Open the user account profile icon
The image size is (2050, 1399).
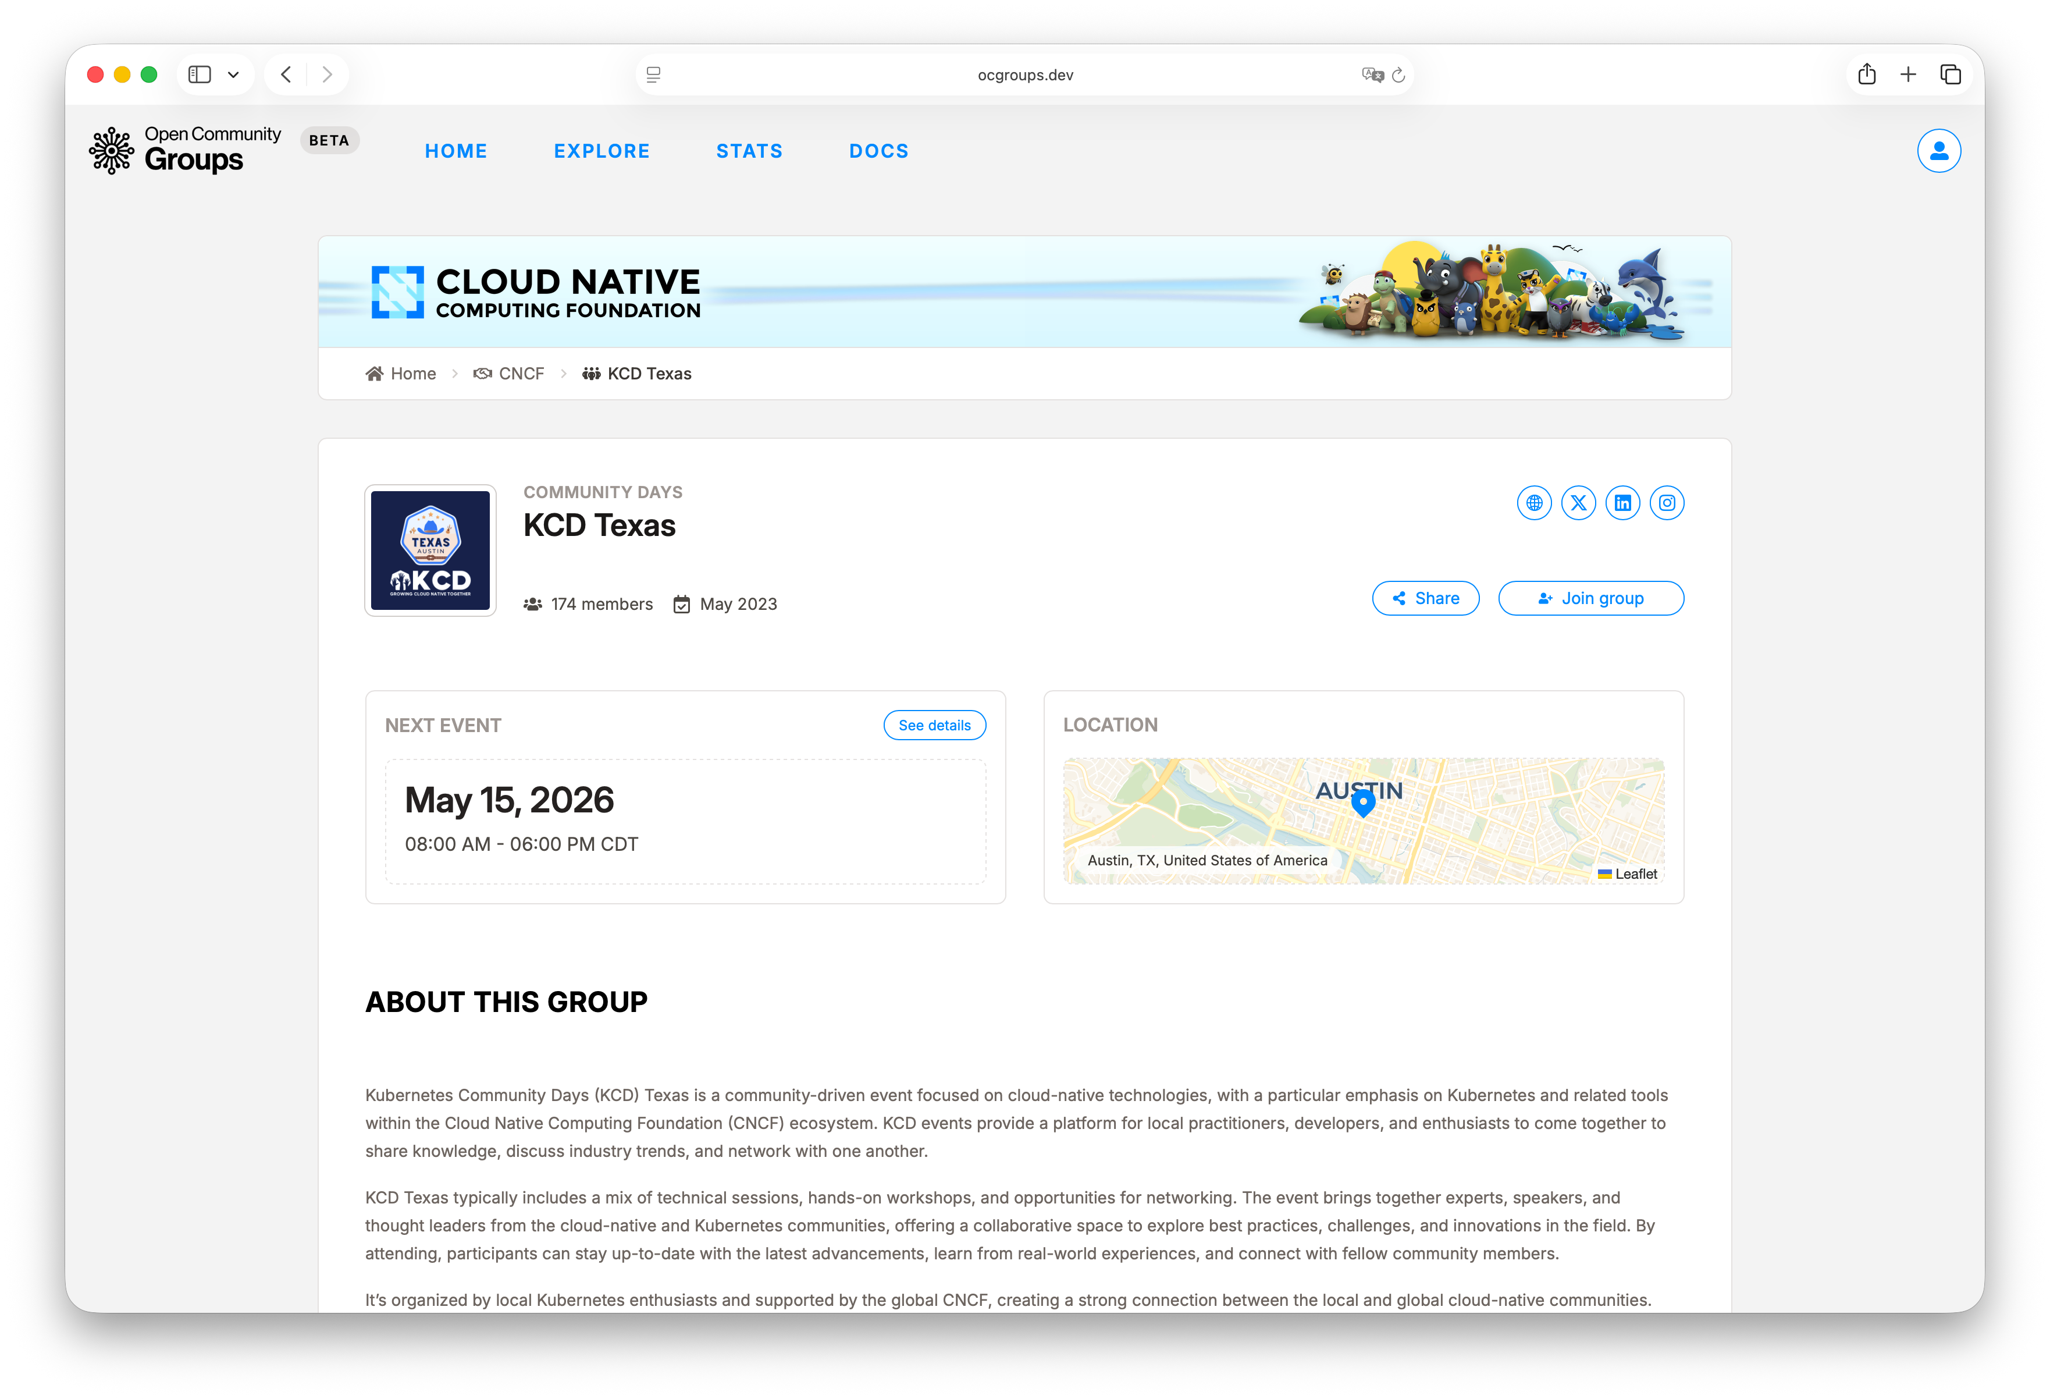tap(1938, 151)
